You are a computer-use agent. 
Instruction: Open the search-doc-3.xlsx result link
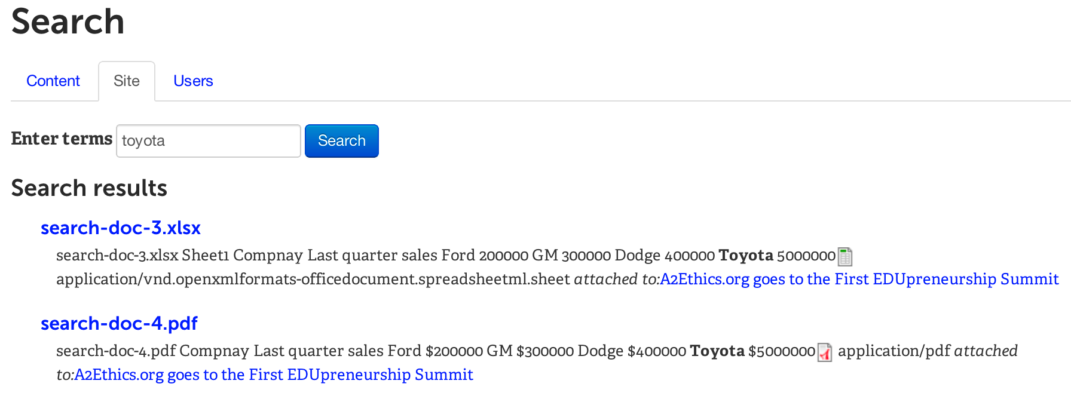[x=121, y=228]
